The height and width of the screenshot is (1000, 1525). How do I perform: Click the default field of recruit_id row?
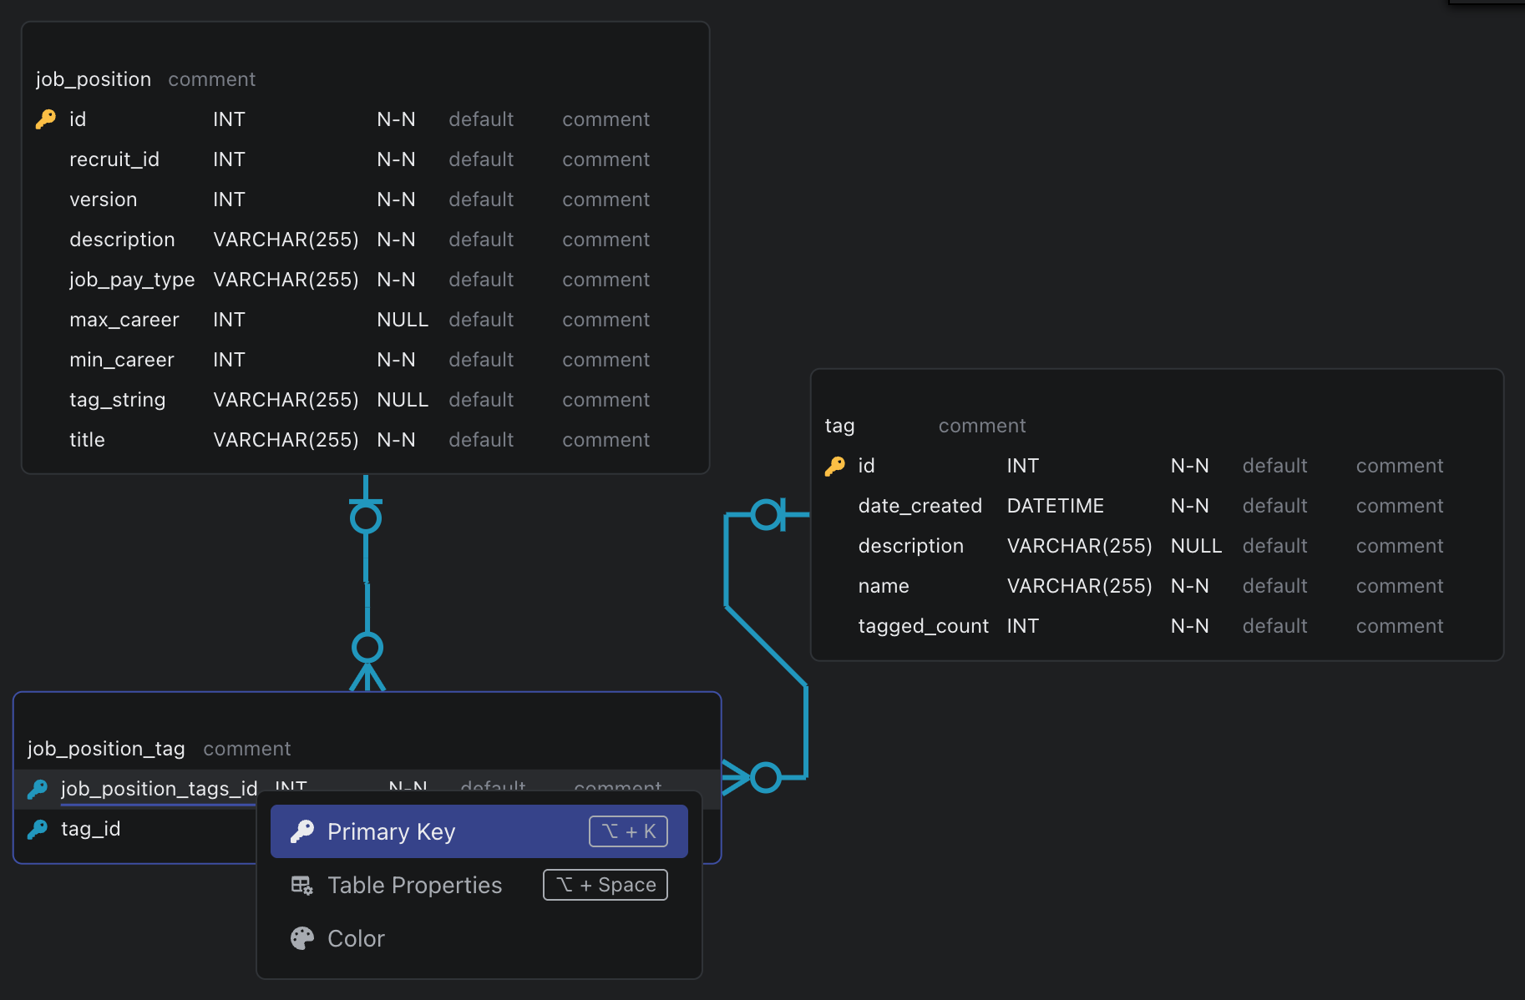click(x=481, y=159)
